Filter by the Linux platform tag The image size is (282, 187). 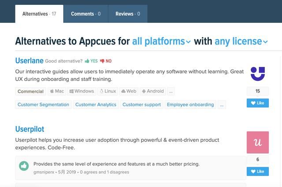point(108,91)
